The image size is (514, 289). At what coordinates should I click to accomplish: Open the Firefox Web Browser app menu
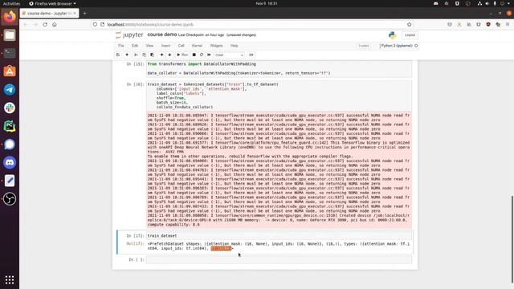[x=52, y=3]
